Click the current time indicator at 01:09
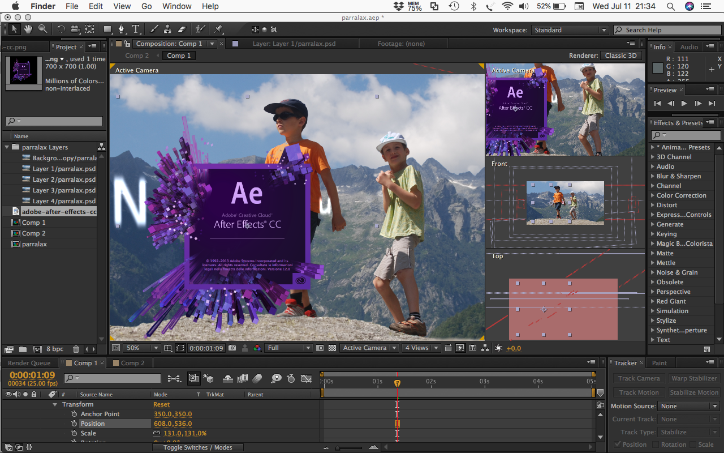The image size is (724, 453). pyautogui.click(x=397, y=383)
